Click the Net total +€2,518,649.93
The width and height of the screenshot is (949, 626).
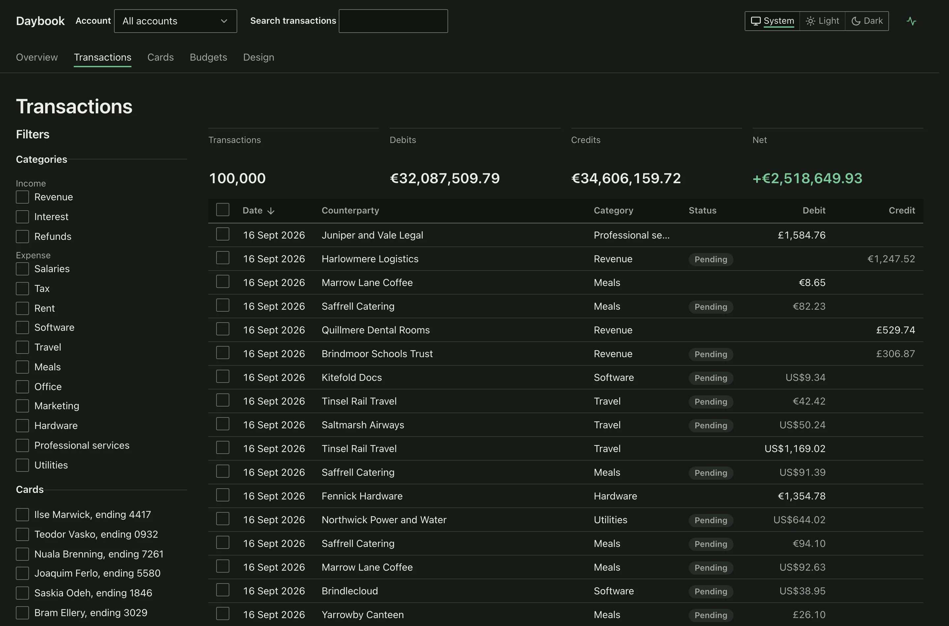[x=807, y=179]
